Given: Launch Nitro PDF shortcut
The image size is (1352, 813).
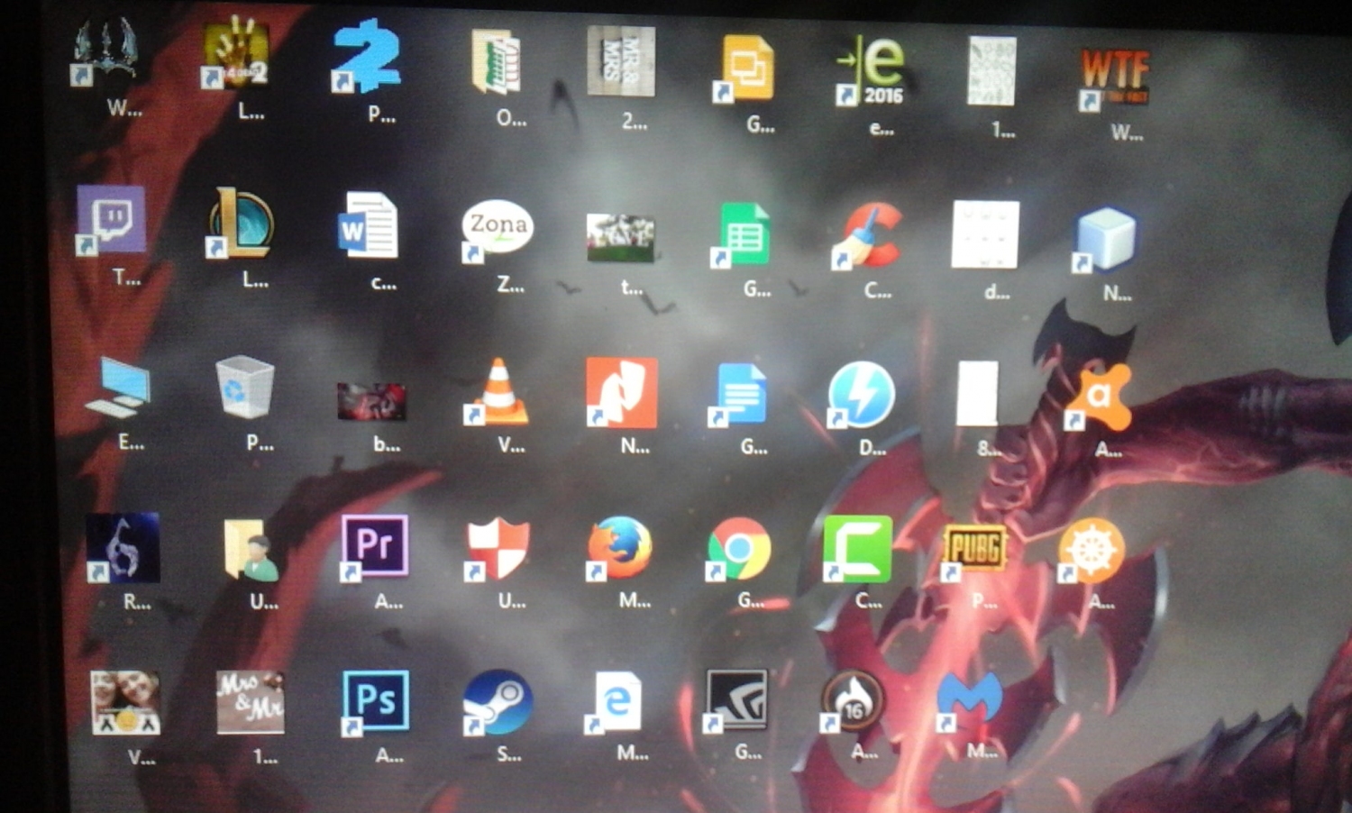Looking at the screenshot, I should (622, 392).
